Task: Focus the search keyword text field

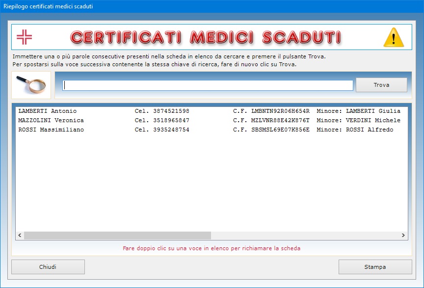Action: [208, 85]
